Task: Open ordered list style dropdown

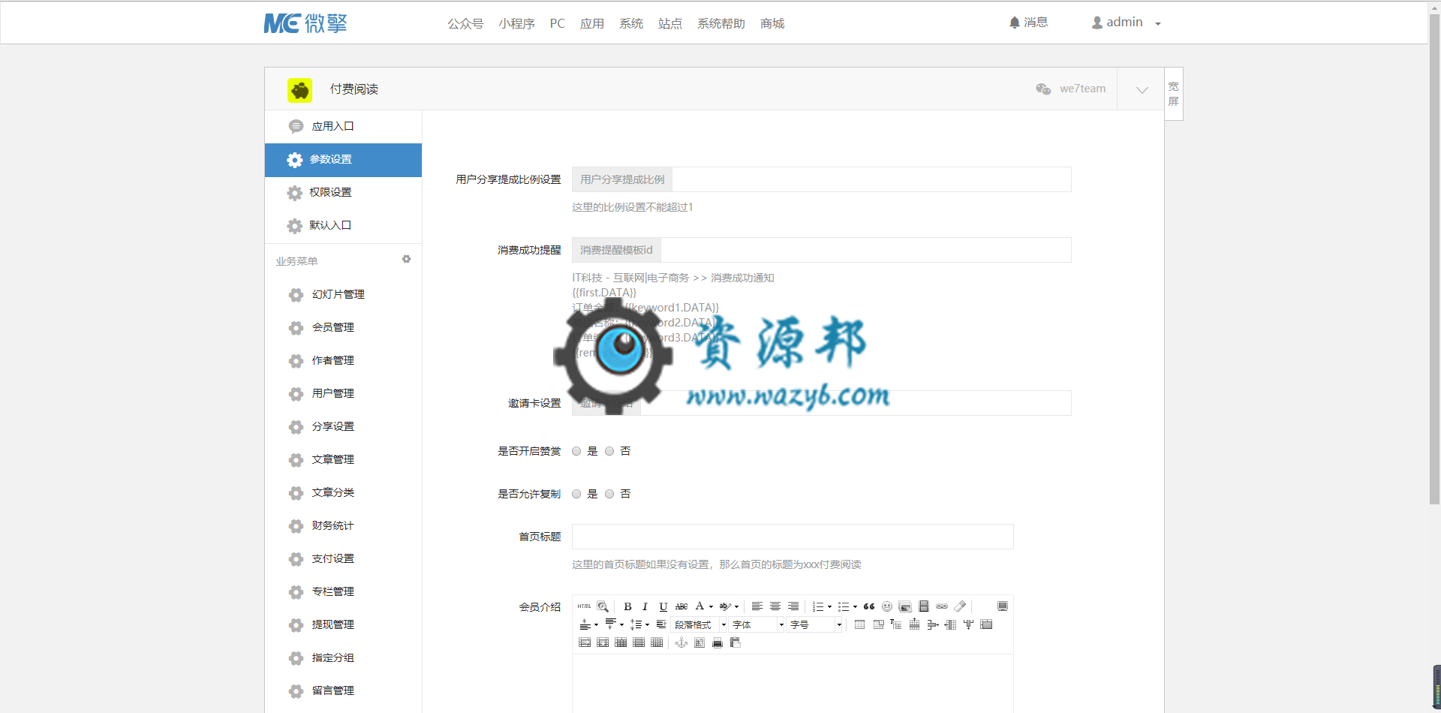Action: pos(829,606)
